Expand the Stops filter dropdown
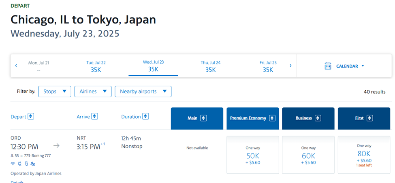 [x=55, y=91]
